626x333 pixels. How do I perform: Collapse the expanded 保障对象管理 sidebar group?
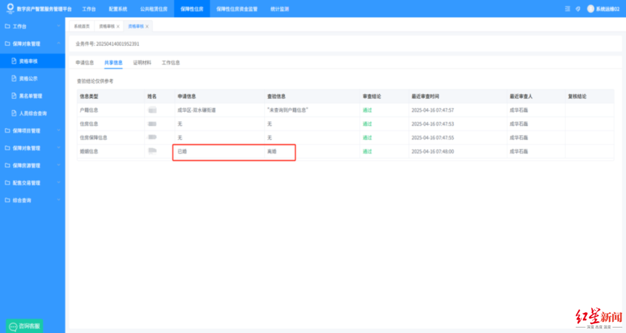(59, 44)
